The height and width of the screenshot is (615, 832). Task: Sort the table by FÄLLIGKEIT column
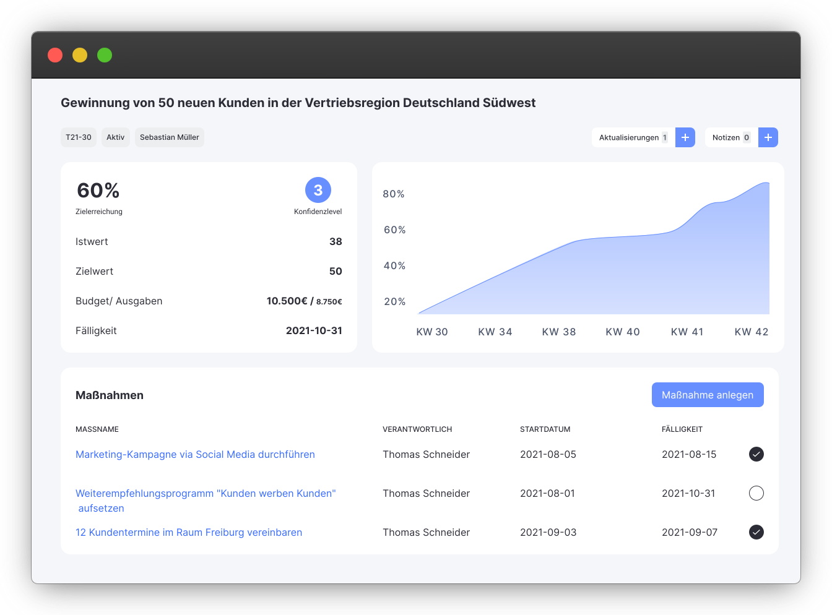(x=682, y=429)
